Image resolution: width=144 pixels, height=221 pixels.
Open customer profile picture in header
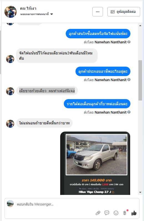click(x=11, y=12)
